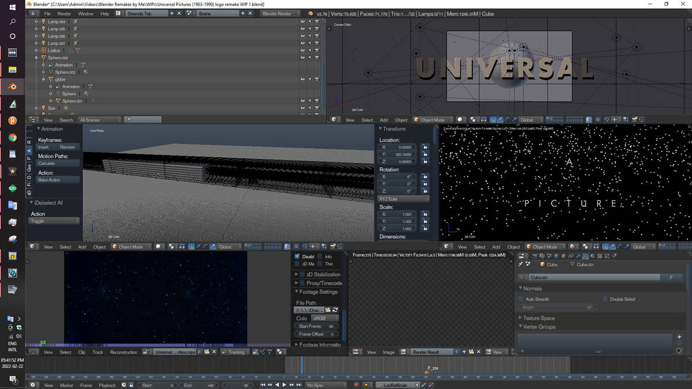This screenshot has width=692, height=389.
Task: Select the Transform manipulator translate icon
Action: [500, 120]
